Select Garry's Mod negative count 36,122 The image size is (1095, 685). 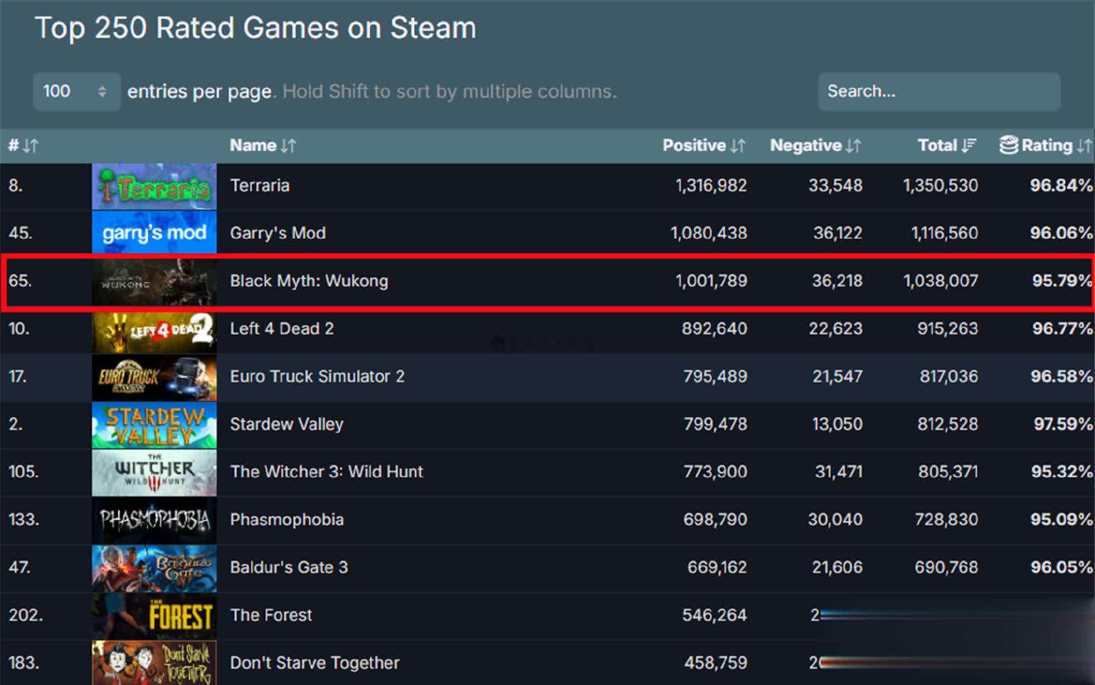(x=837, y=233)
